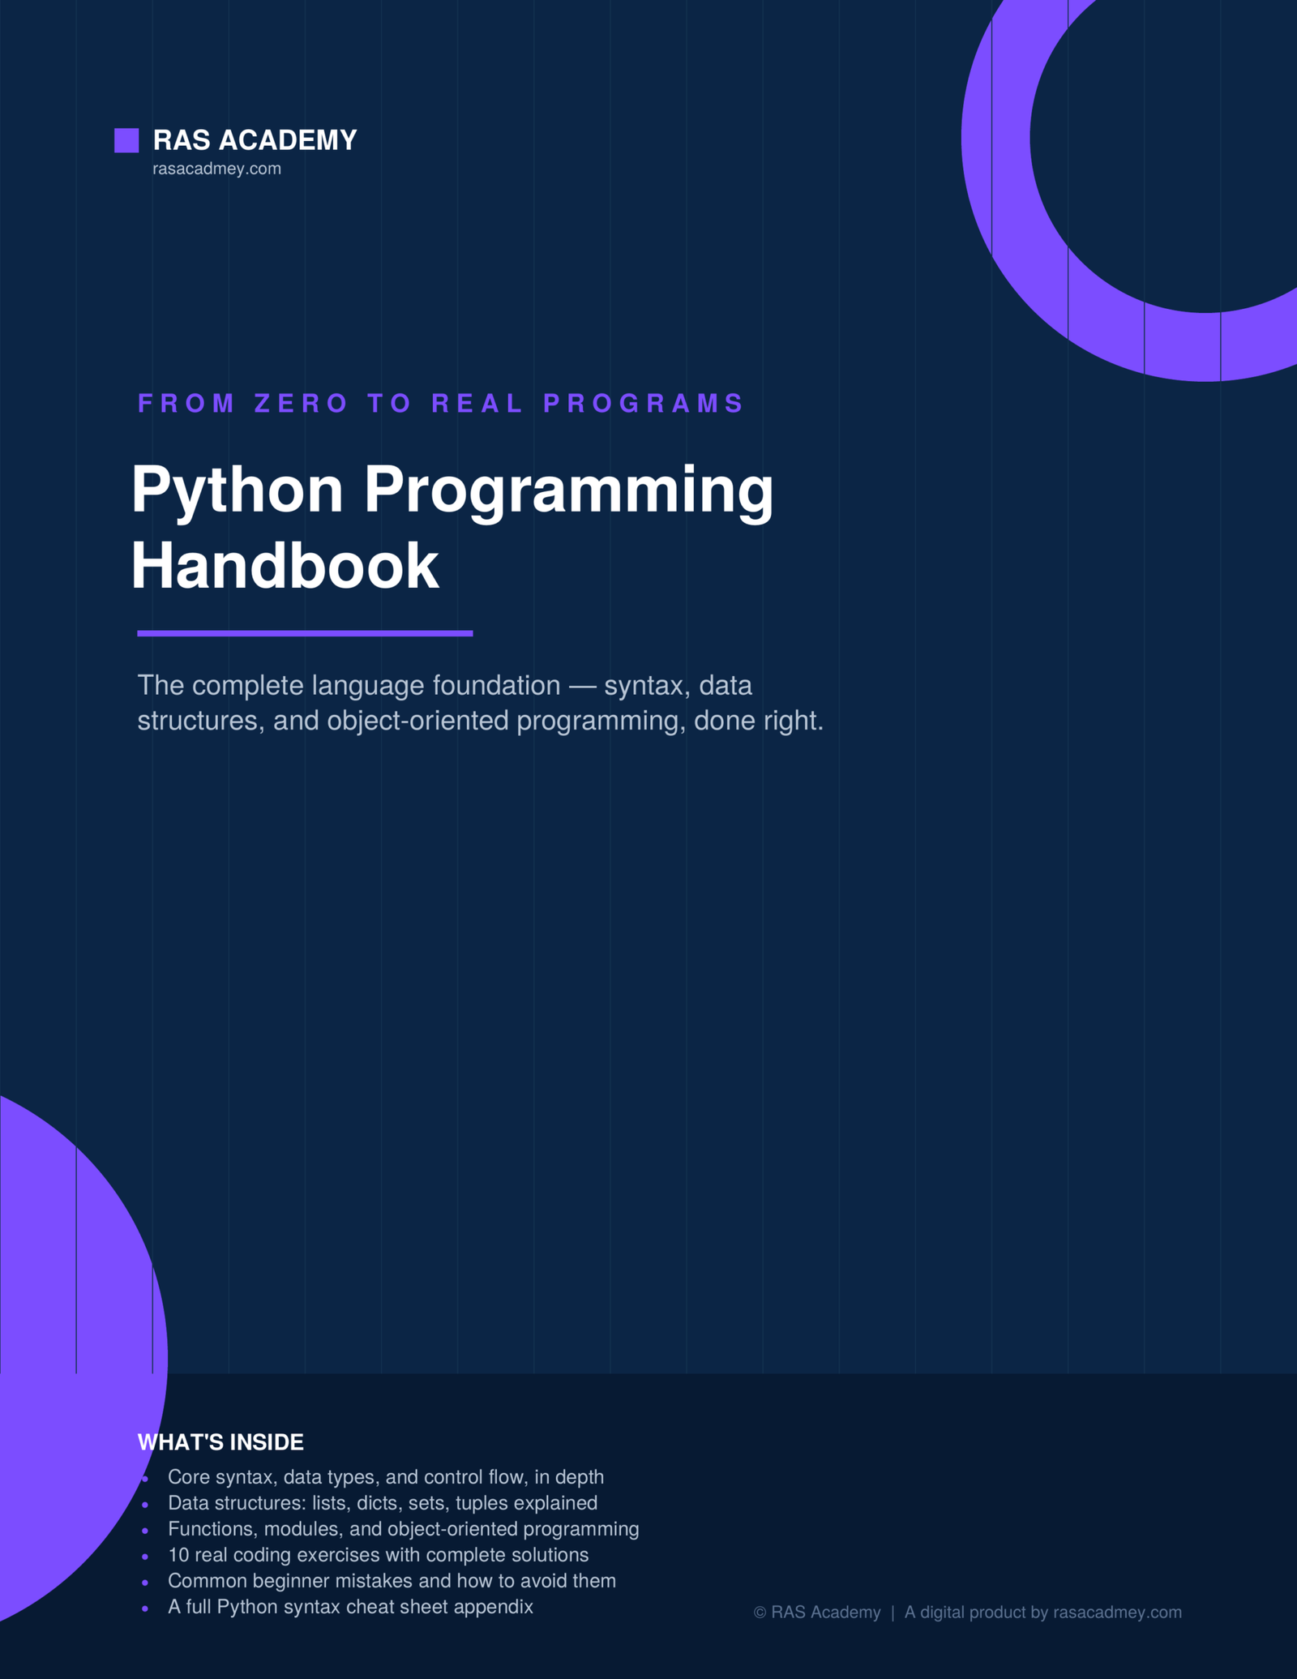1297x1679 pixels.
Task: Open the rasacadmey.com link under the logo
Action: (x=216, y=169)
